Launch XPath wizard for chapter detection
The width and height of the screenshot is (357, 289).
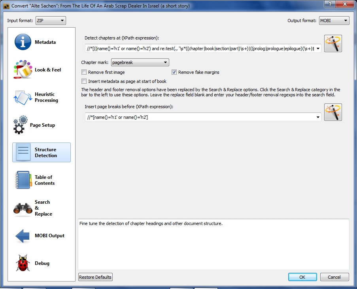point(333,43)
